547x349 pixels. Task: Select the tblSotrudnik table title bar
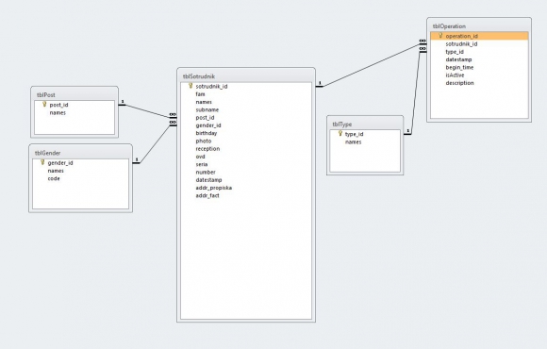(x=246, y=76)
